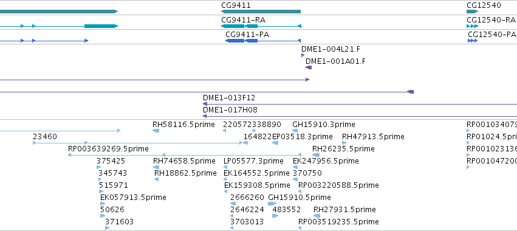Click the GH15910.3prime EST marker
The image size is (517, 231).
(295, 131)
